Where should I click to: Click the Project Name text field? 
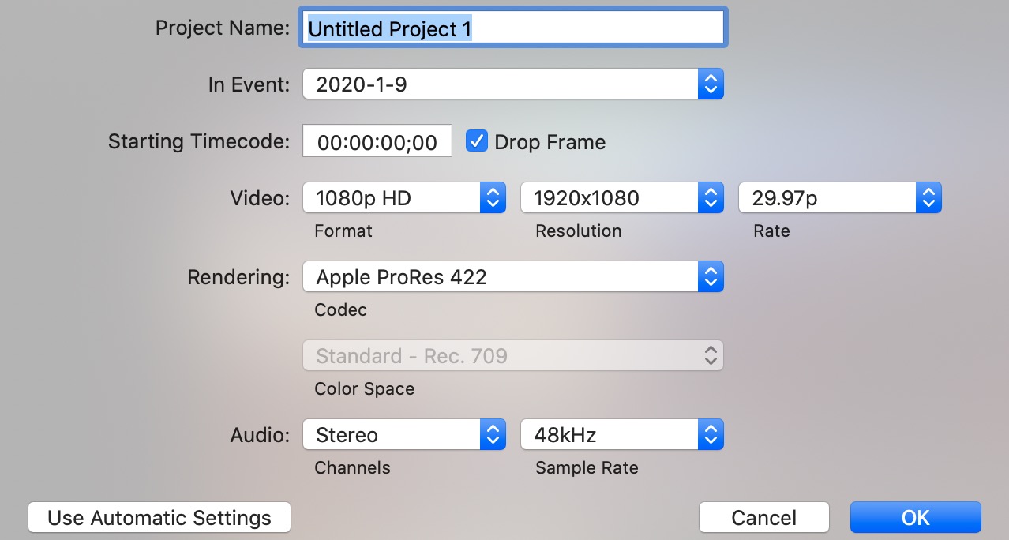[513, 28]
